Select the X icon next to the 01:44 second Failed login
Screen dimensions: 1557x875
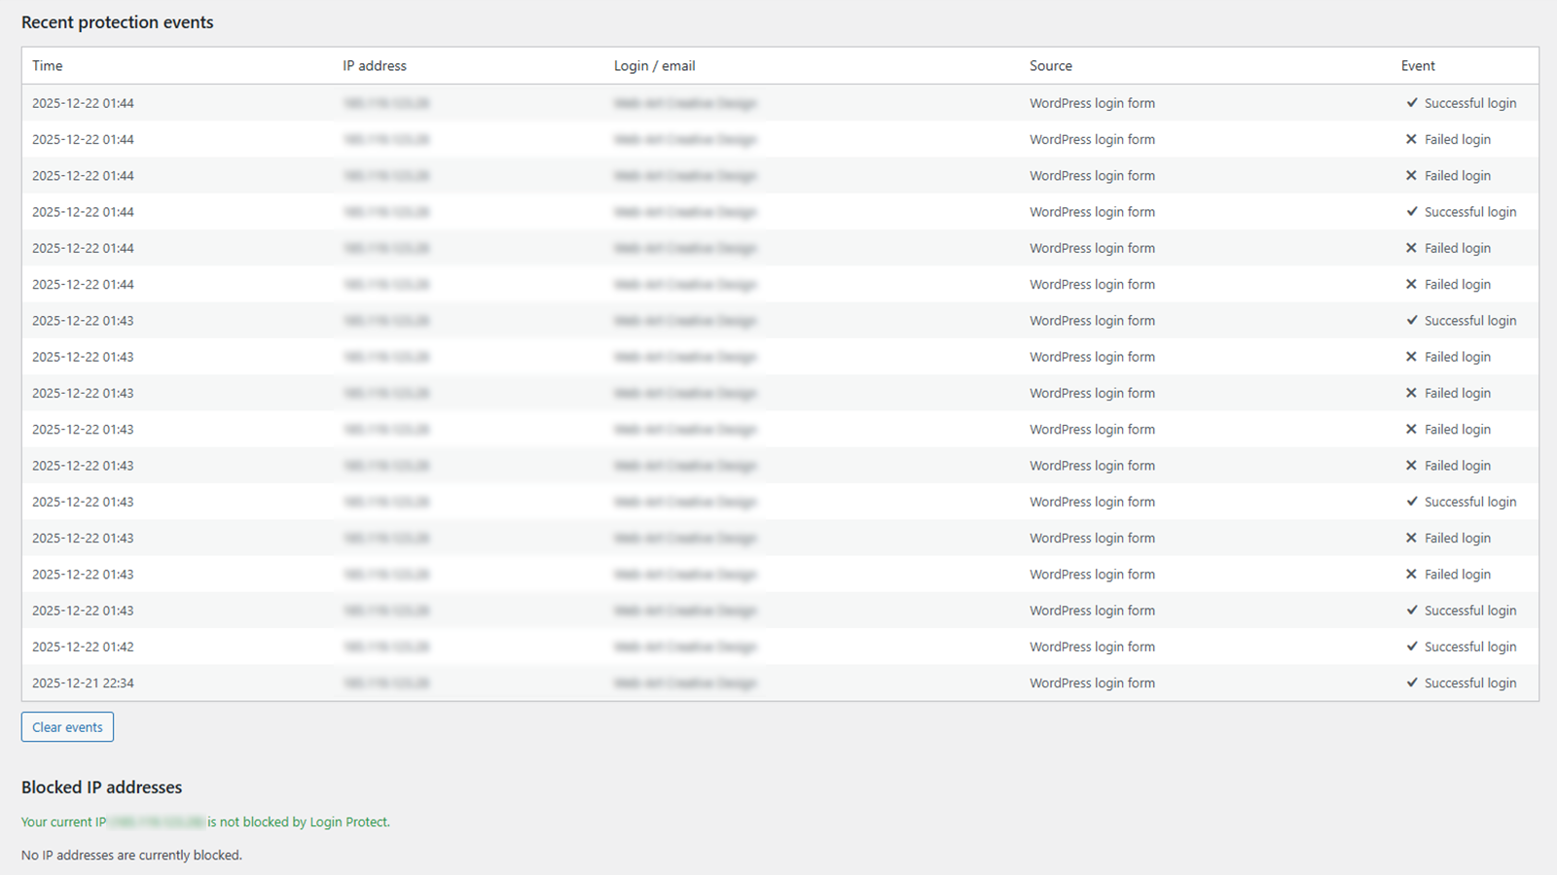[x=1411, y=175]
